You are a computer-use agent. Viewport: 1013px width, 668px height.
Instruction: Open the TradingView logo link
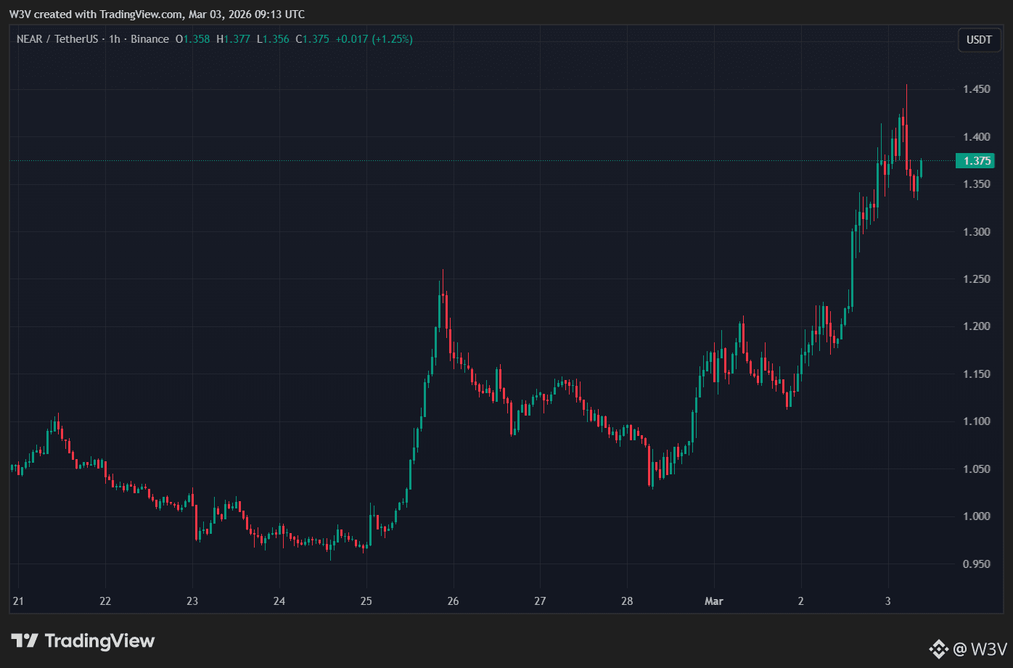click(83, 641)
